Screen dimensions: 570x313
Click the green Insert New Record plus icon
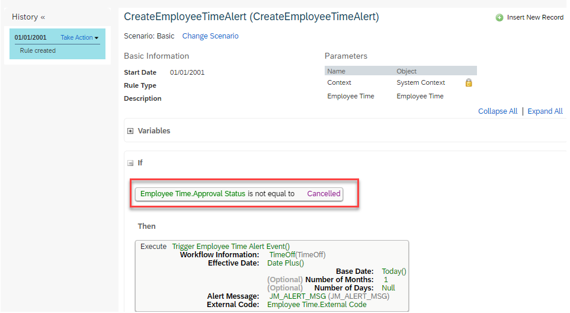(499, 17)
